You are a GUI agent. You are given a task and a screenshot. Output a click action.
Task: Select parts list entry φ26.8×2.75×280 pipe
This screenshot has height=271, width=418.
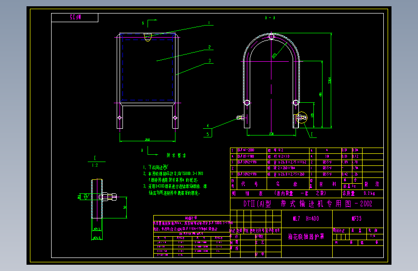pos(286,174)
